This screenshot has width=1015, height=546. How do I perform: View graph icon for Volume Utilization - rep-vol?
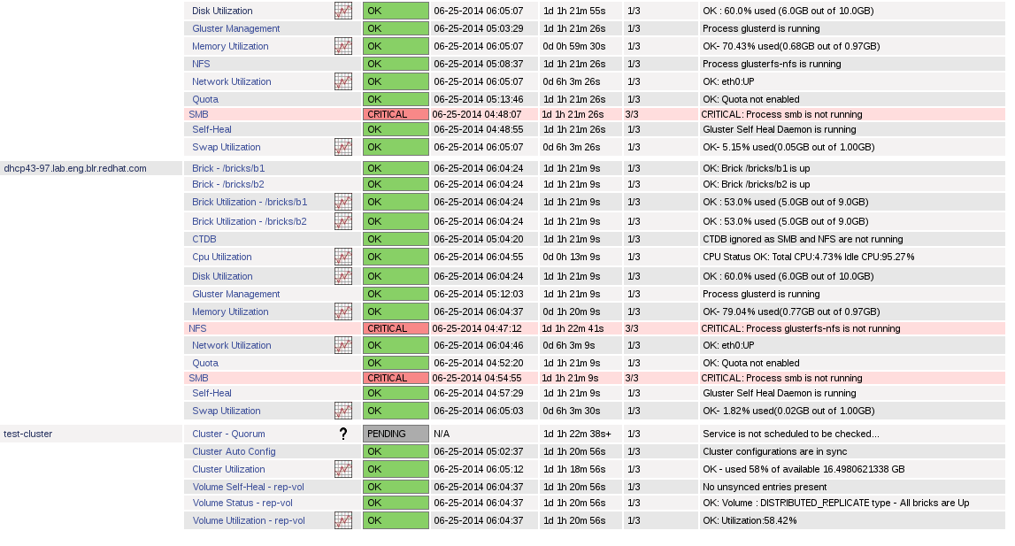tap(343, 520)
